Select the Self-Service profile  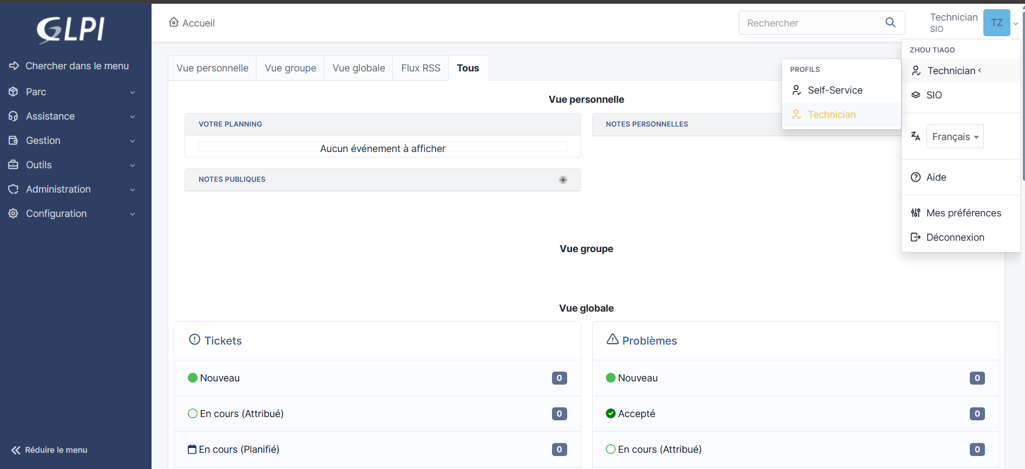(842, 90)
